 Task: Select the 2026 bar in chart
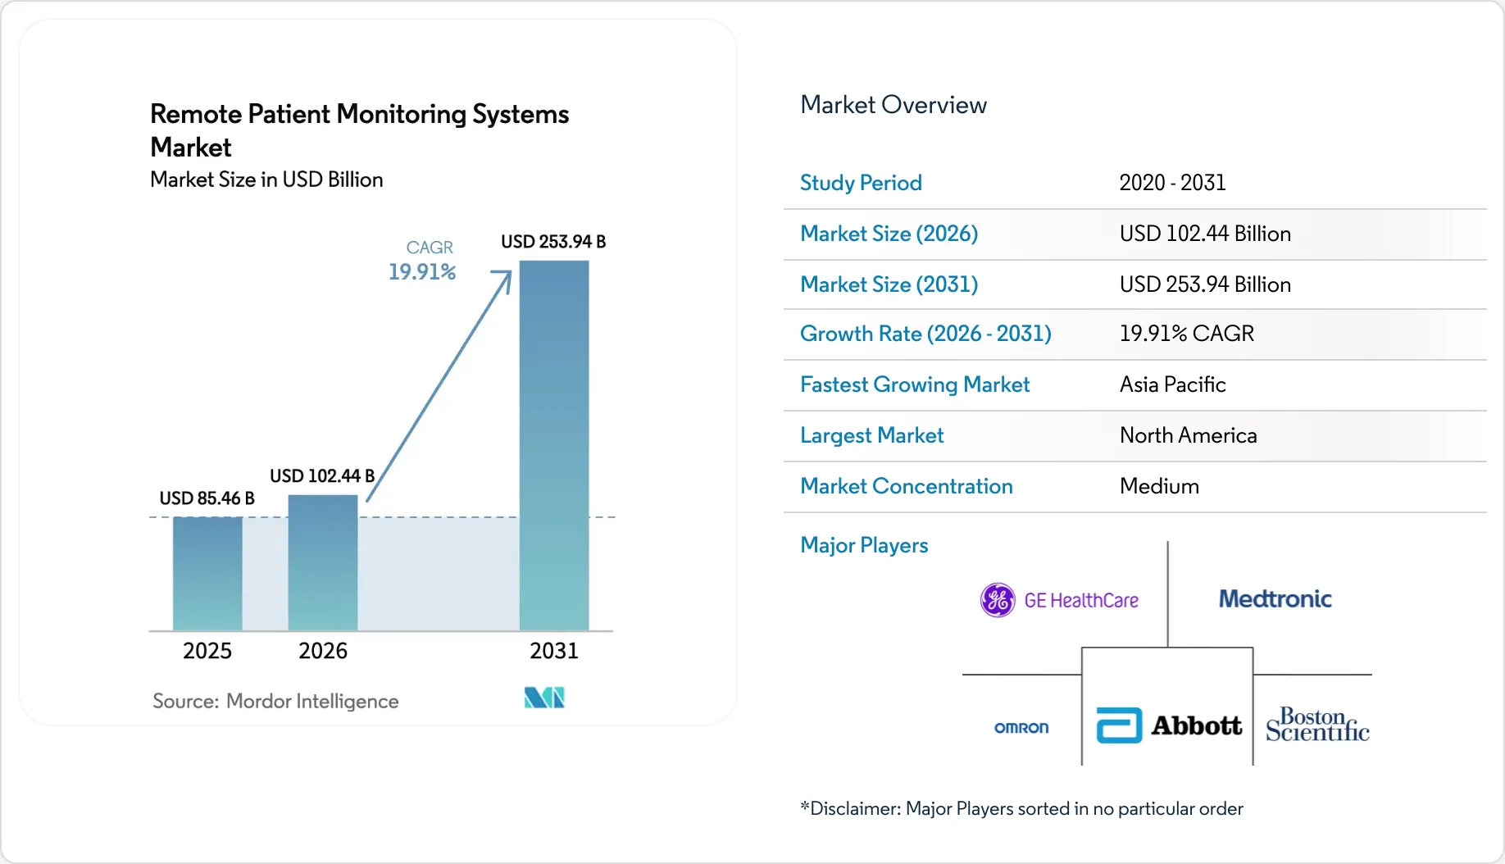point(323,563)
